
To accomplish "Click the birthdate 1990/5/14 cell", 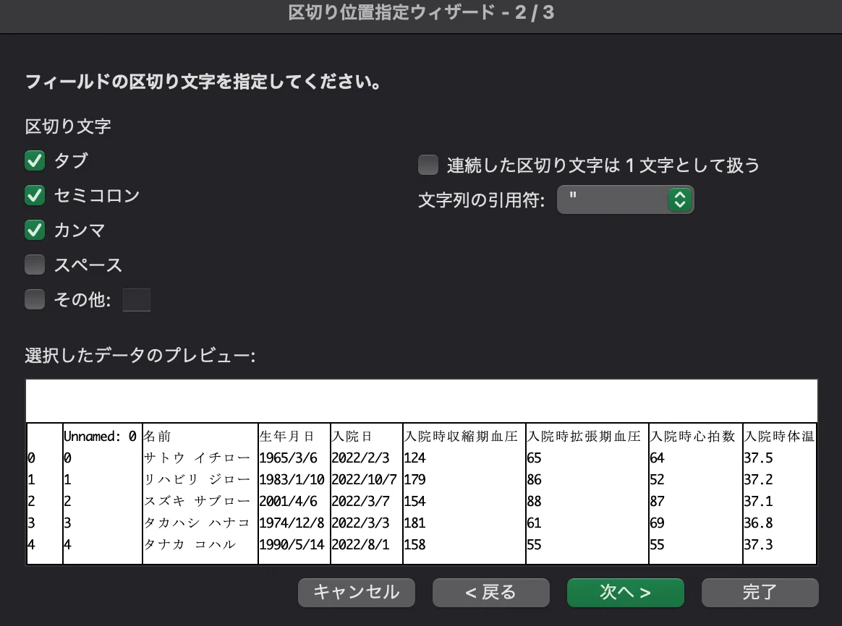I will [x=292, y=544].
